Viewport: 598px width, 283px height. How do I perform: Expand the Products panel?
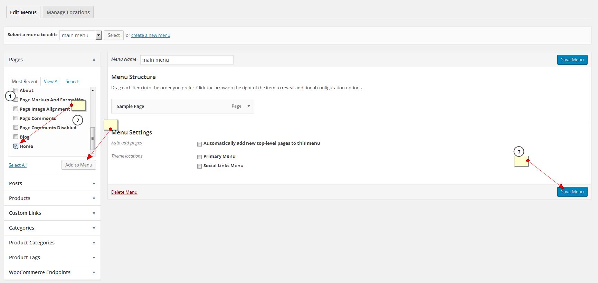[52, 198]
